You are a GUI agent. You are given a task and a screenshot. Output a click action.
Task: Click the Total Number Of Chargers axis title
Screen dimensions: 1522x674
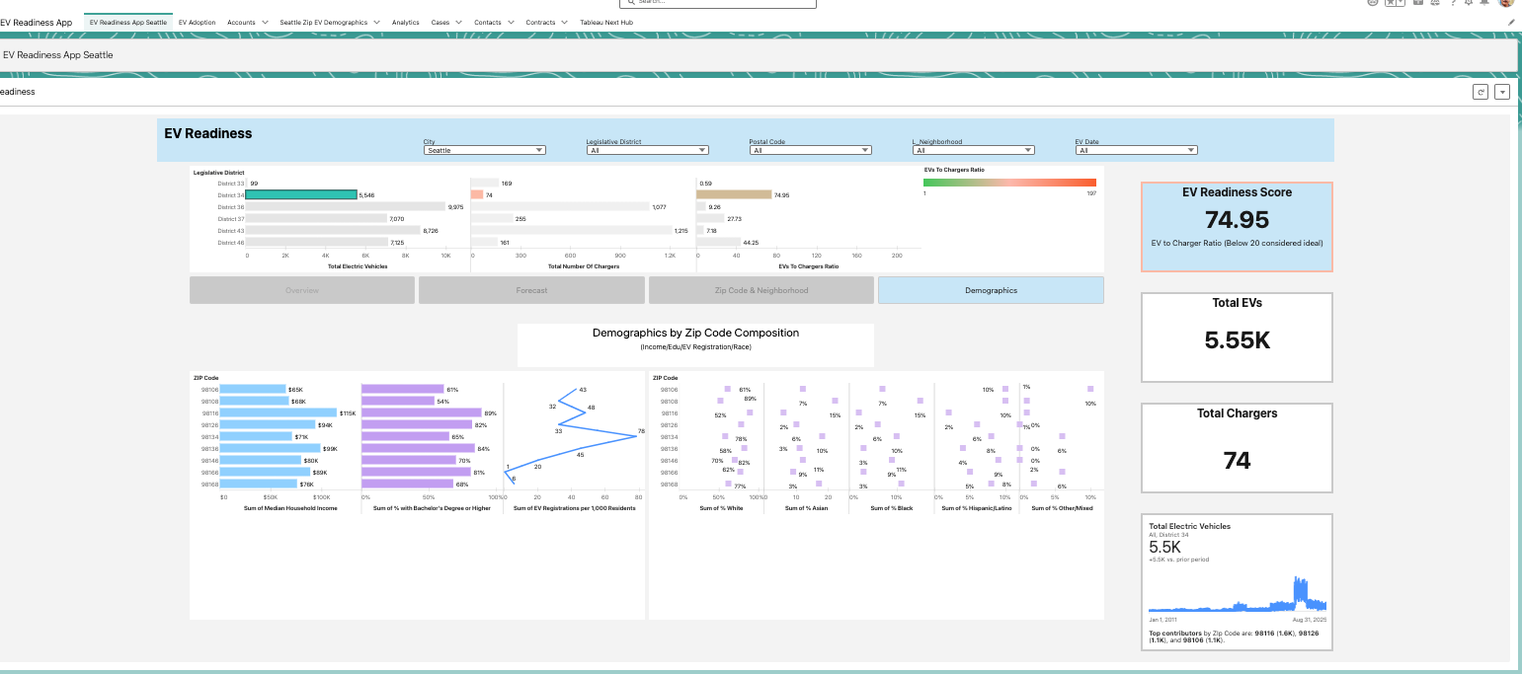click(x=583, y=266)
